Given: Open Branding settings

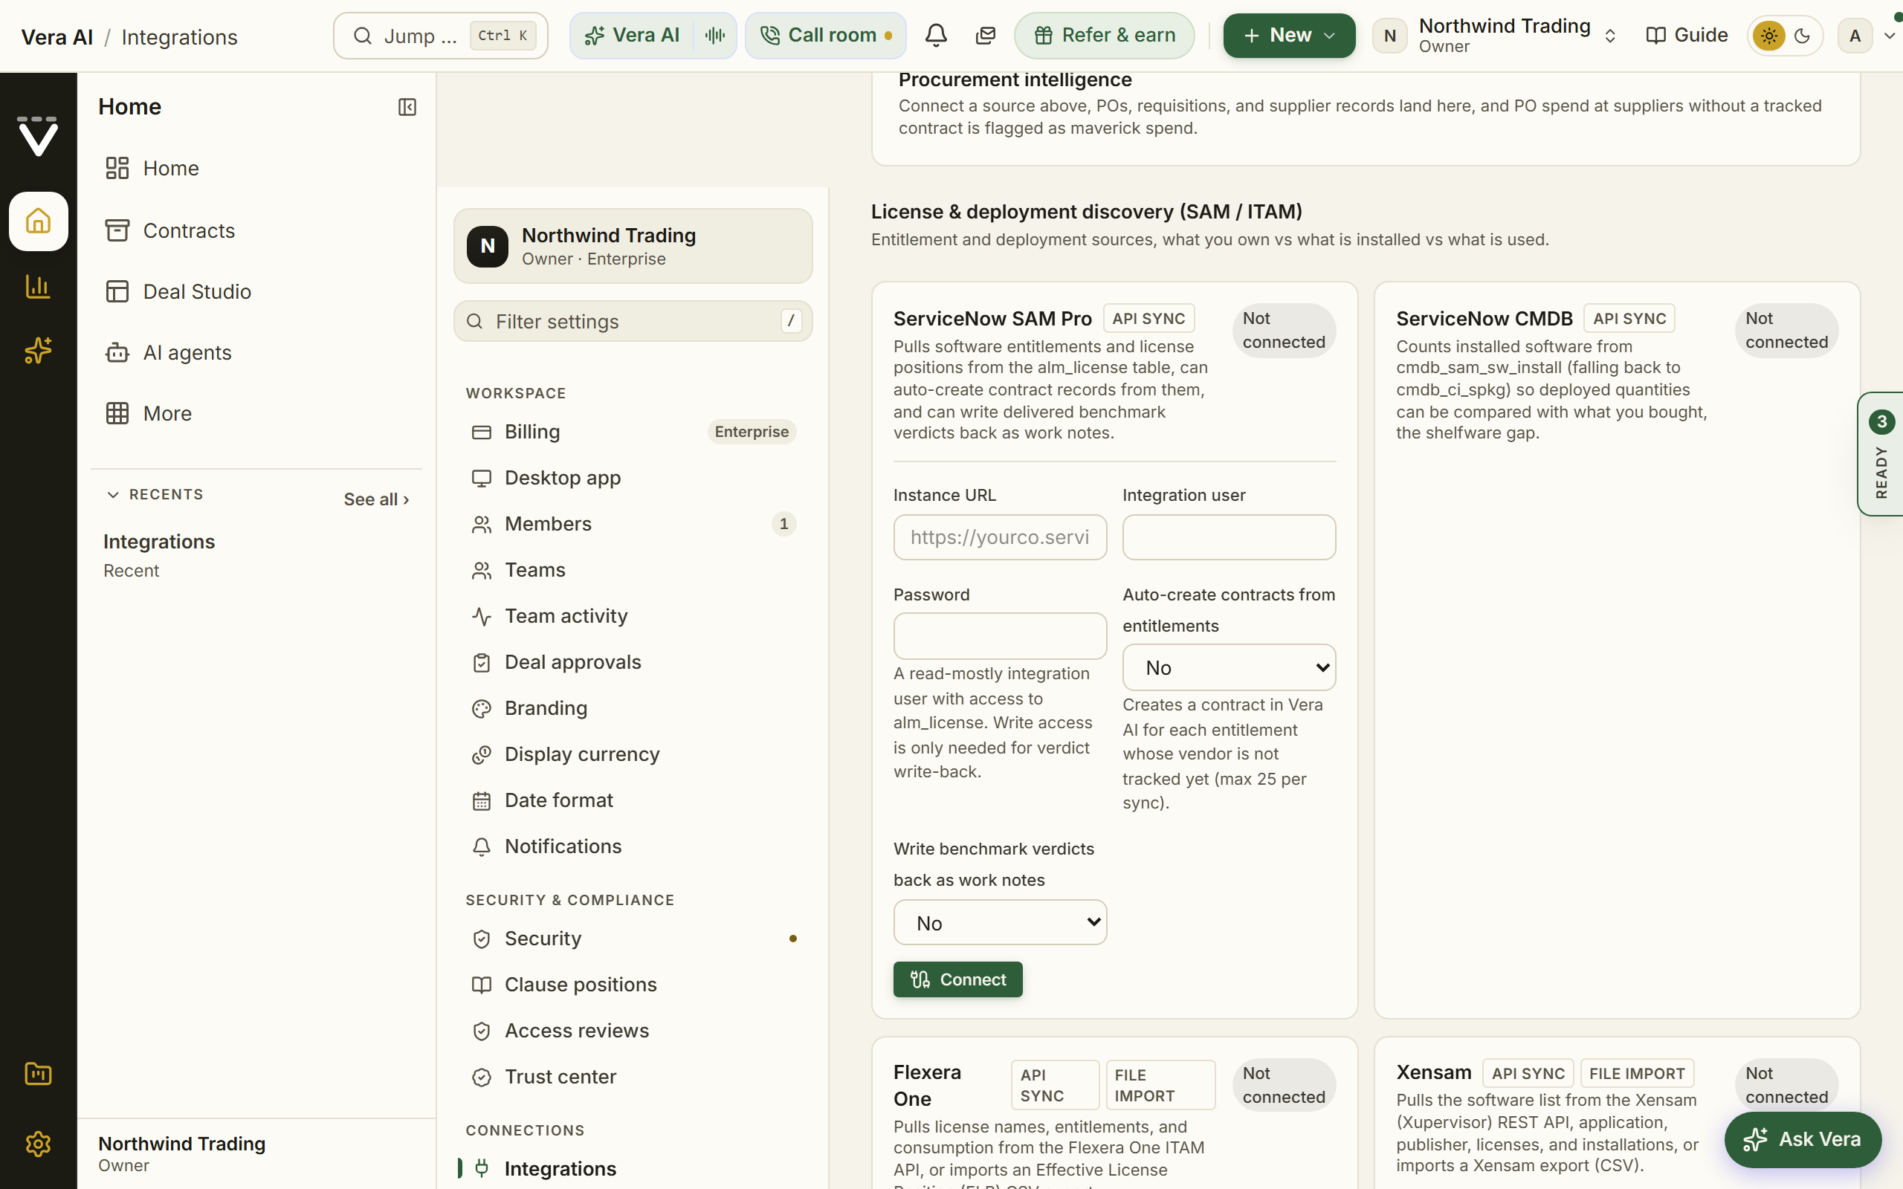Looking at the screenshot, I should (x=633, y=708).
